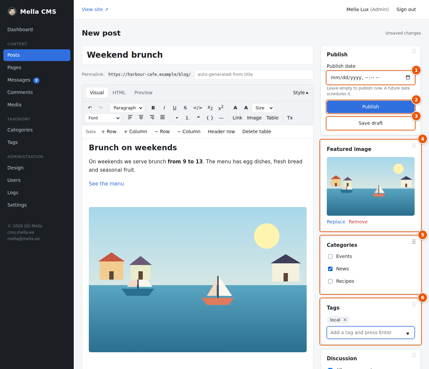
Task: Center-align the text
Action: click(141, 118)
